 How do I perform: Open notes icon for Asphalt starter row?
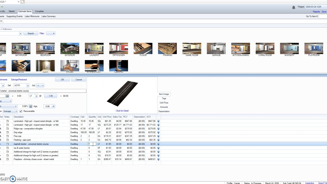point(7,144)
